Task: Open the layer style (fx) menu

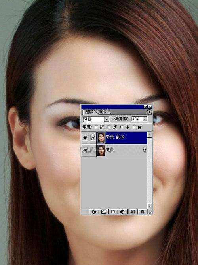Action: [x=94, y=212]
